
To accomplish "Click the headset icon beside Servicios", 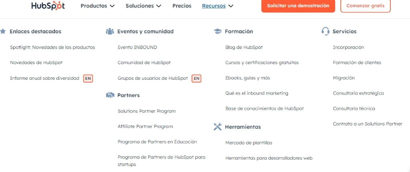I will pos(325,31).
